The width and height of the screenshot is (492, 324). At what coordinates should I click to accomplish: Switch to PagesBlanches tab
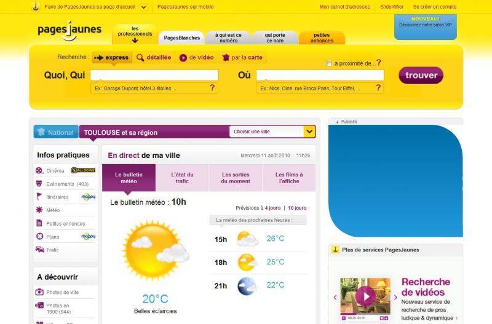[x=181, y=38]
